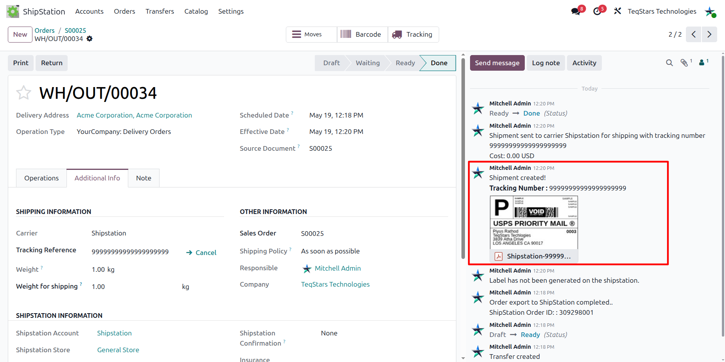Click the Return button
This screenshot has width=725, height=362.
point(52,63)
